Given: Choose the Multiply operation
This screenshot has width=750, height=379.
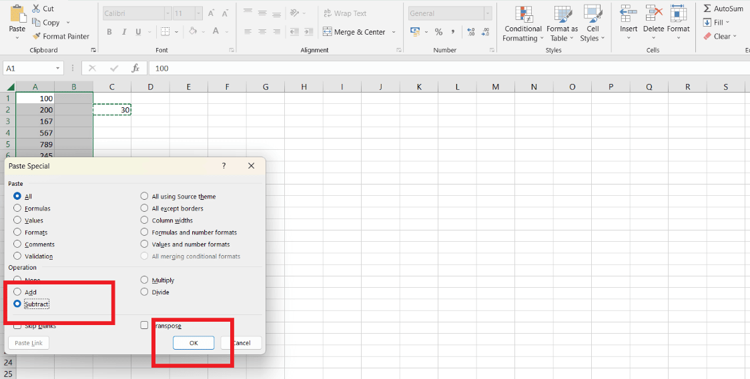Looking at the screenshot, I should [144, 280].
